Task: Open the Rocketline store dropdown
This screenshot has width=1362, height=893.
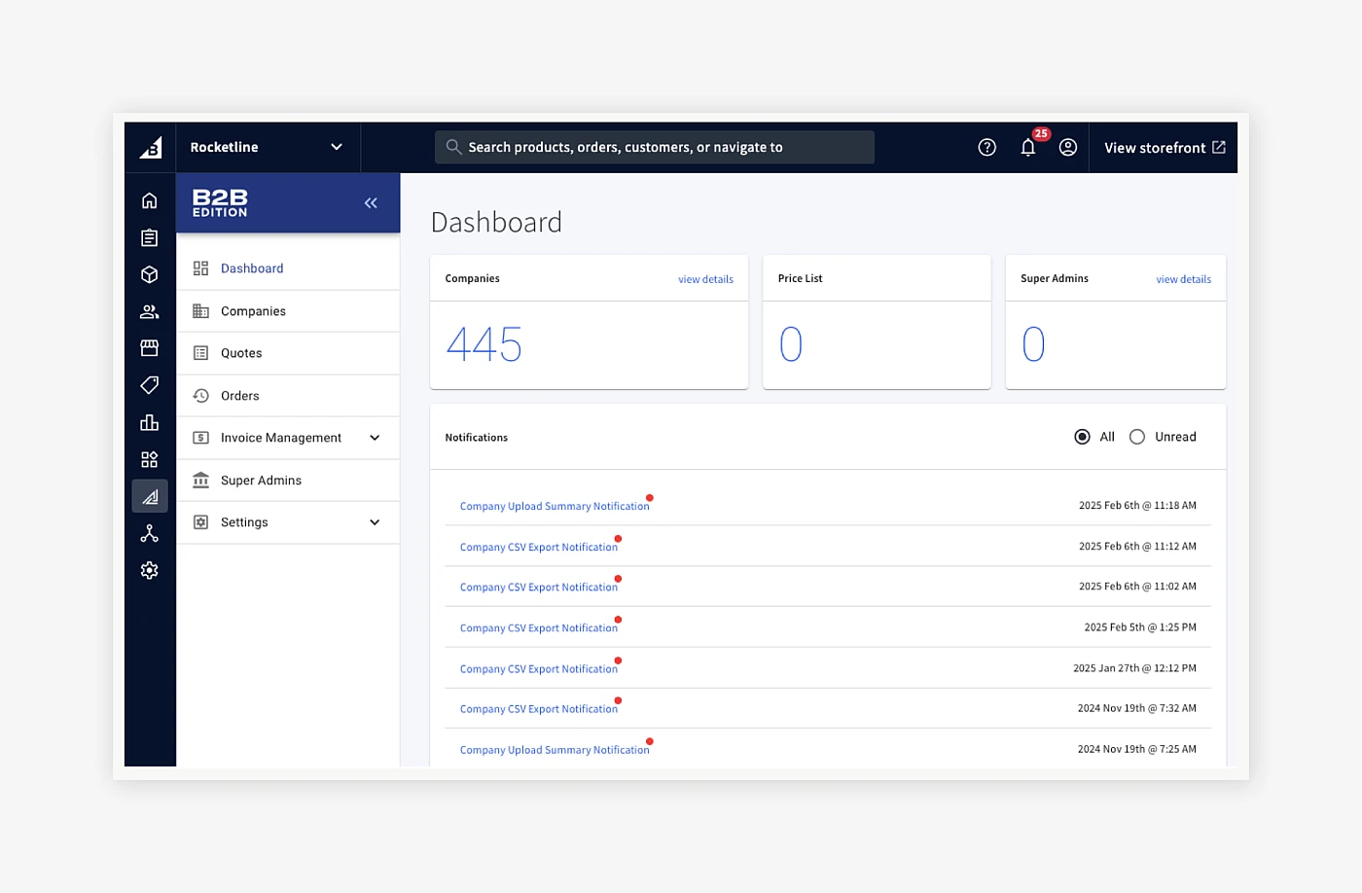Action: click(x=268, y=147)
